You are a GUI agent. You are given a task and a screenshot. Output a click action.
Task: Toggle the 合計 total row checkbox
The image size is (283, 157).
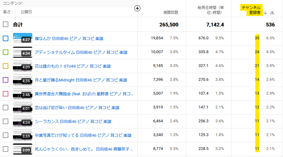[6, 25]
